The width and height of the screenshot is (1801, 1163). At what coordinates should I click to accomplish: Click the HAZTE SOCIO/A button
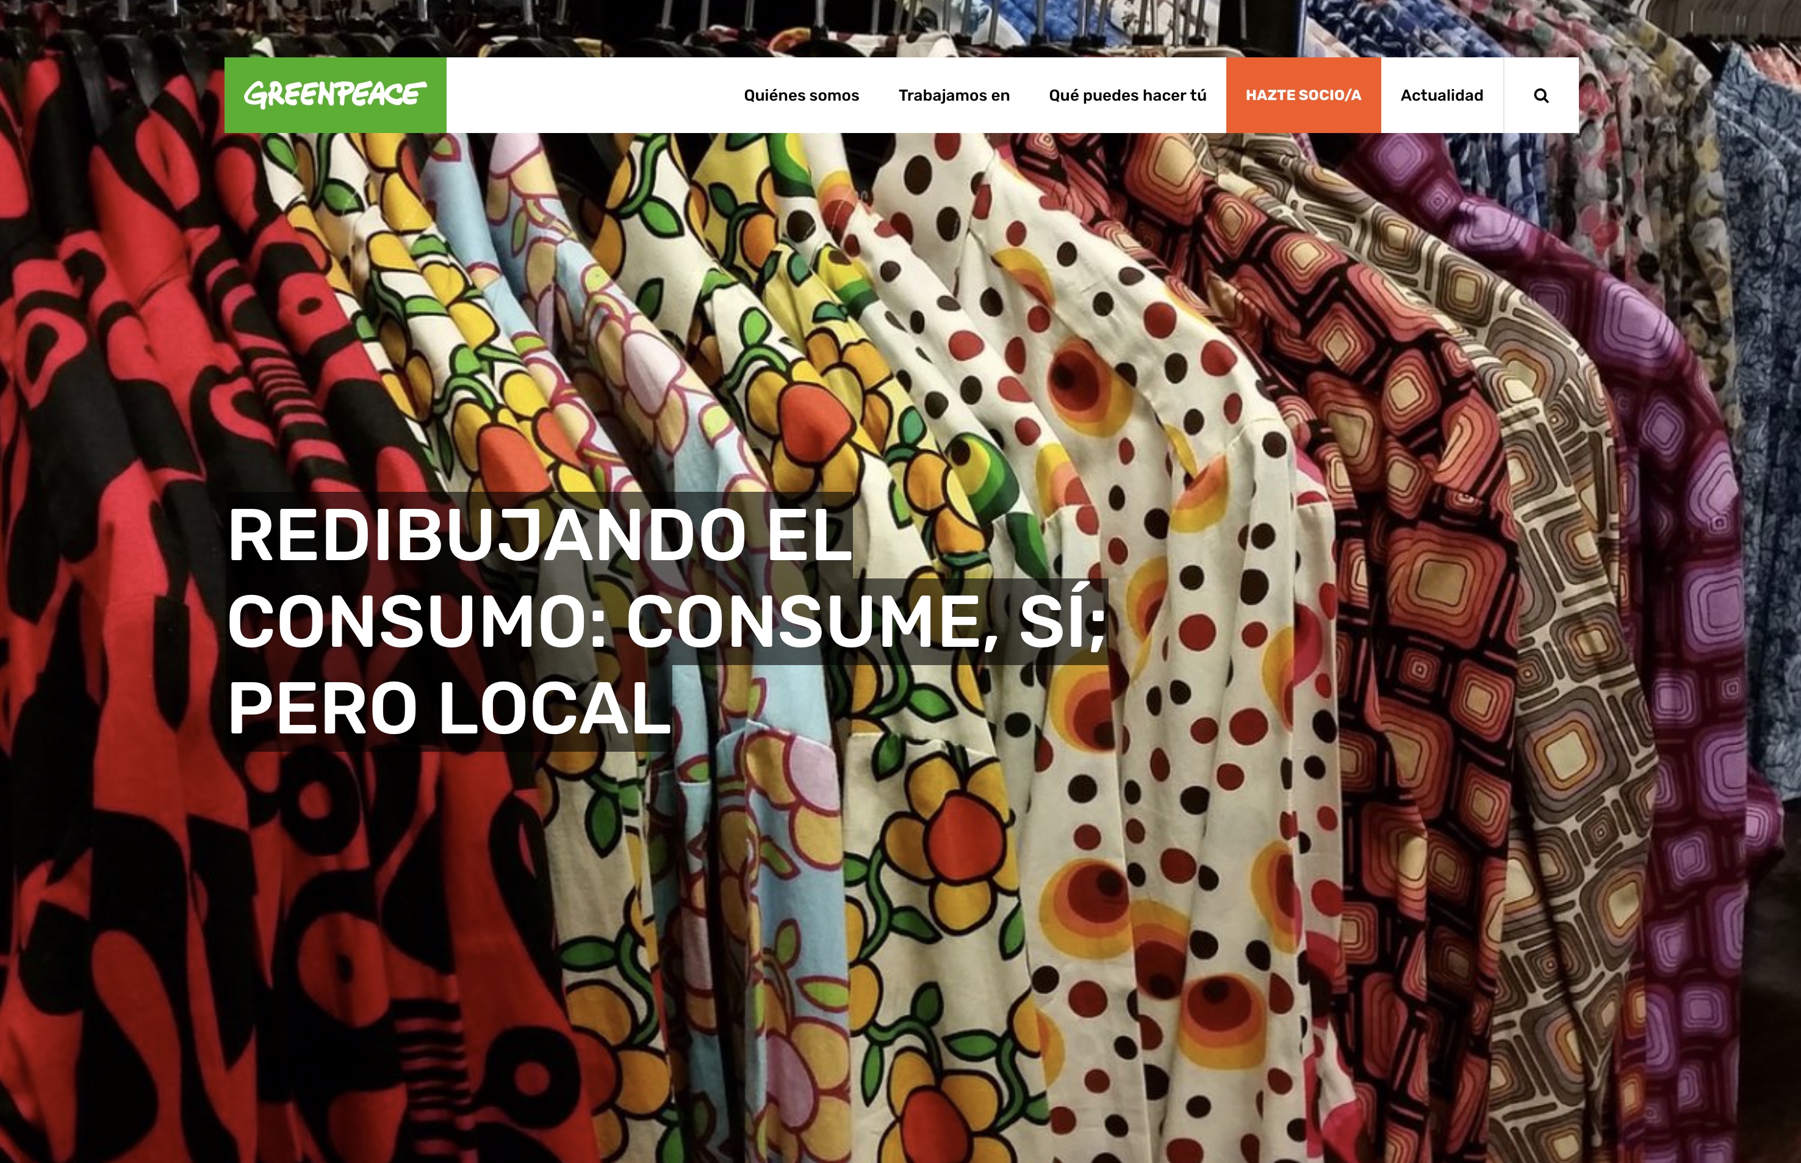click(1303, 95)
